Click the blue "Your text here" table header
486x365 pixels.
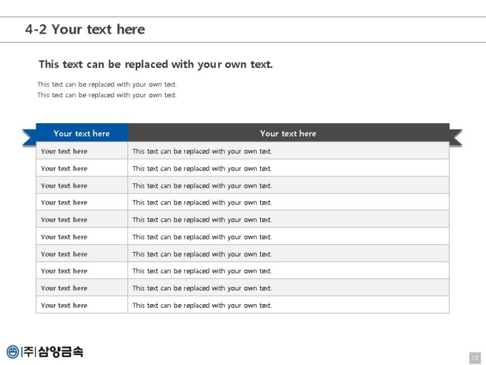pos(81,133)
